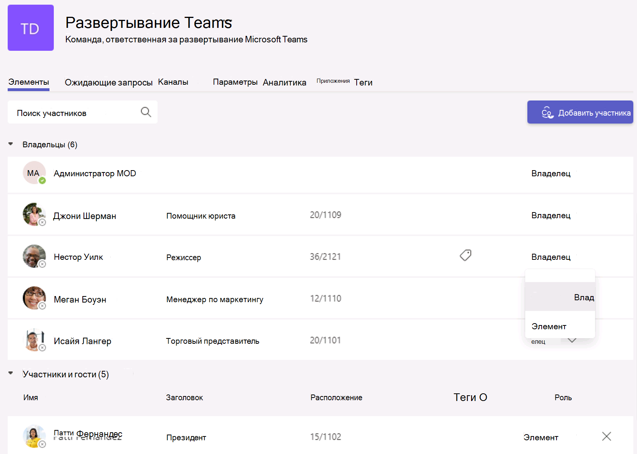Viewport: 637px width, 454px height.
Task: Click location 20/1109
Action: pyautogui.click(x=325, y=215)
